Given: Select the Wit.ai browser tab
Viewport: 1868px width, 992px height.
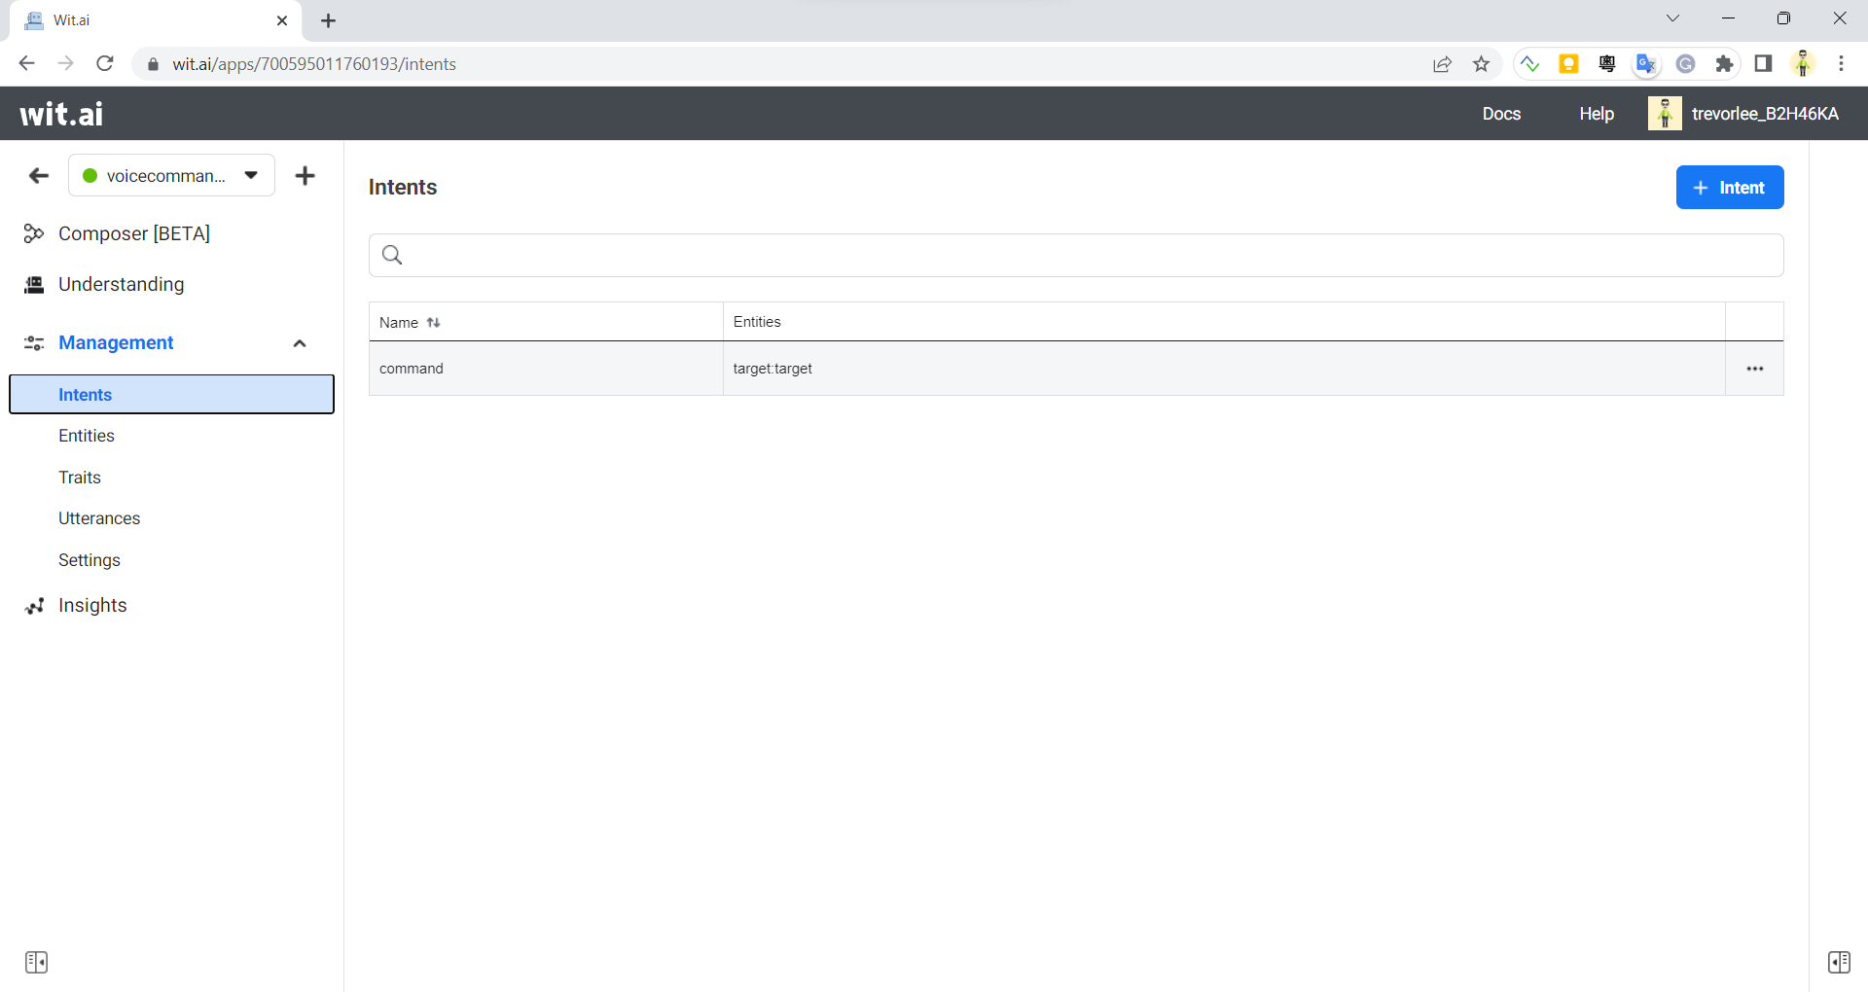Looking at the screenshot, I should [x=156, y=20].
